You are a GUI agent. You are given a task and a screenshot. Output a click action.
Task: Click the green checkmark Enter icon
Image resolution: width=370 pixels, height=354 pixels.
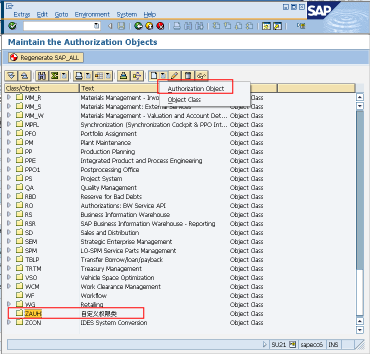12,25
